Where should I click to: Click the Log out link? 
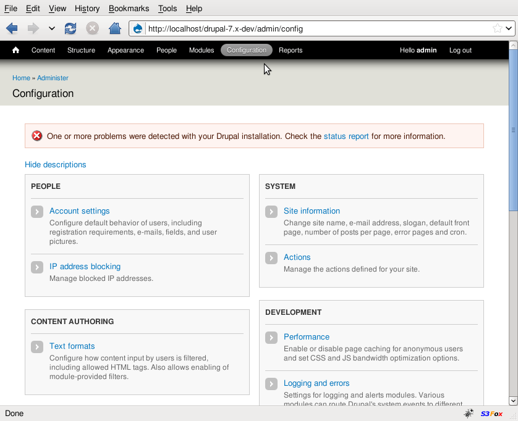coord(460,50)
